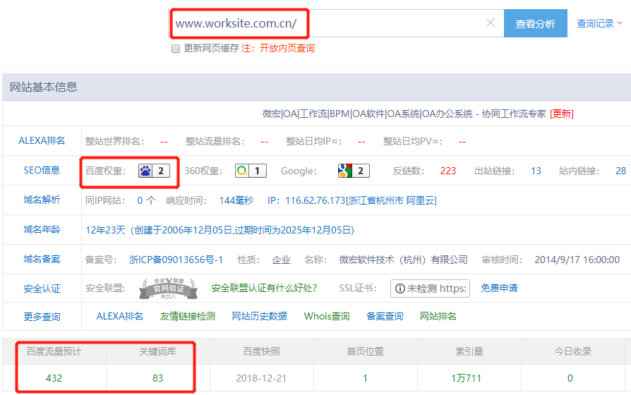
Task: Click the same-IP sites count 0 个
Action: pos(147,200)
